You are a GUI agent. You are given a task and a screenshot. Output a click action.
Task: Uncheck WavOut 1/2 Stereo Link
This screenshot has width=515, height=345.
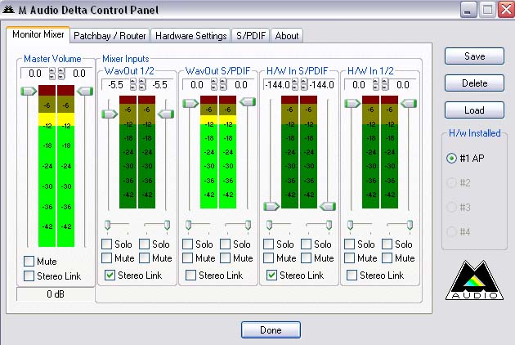tap(110, 275)
